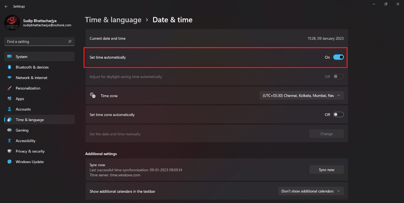Viewport: 404px width, 203px height.
Task: Click the Time zone globe icon
Action: (93, 95)
